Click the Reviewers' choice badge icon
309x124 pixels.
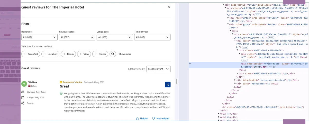pyautogui.click(x=61, y=82)
